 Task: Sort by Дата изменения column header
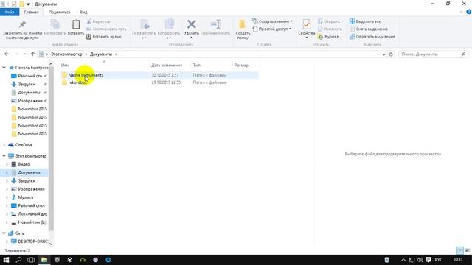point(167,66)
